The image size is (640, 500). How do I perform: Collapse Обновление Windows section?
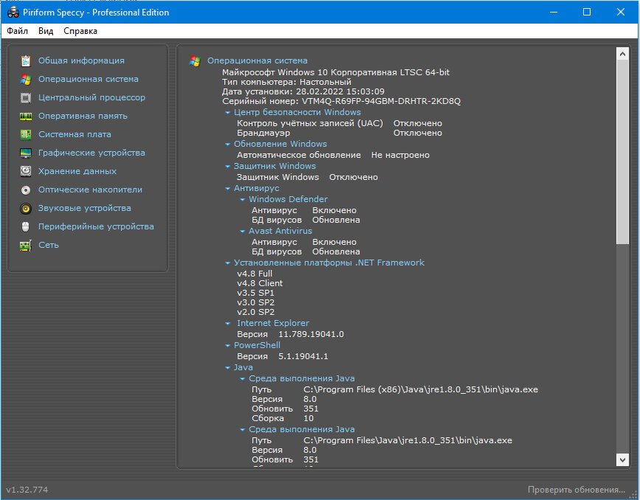pos(228,145)
